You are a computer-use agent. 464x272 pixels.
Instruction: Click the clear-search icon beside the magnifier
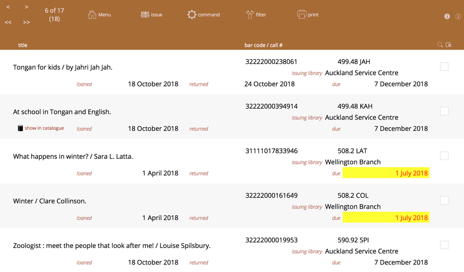pyautogui.click(x=449, y=45)
